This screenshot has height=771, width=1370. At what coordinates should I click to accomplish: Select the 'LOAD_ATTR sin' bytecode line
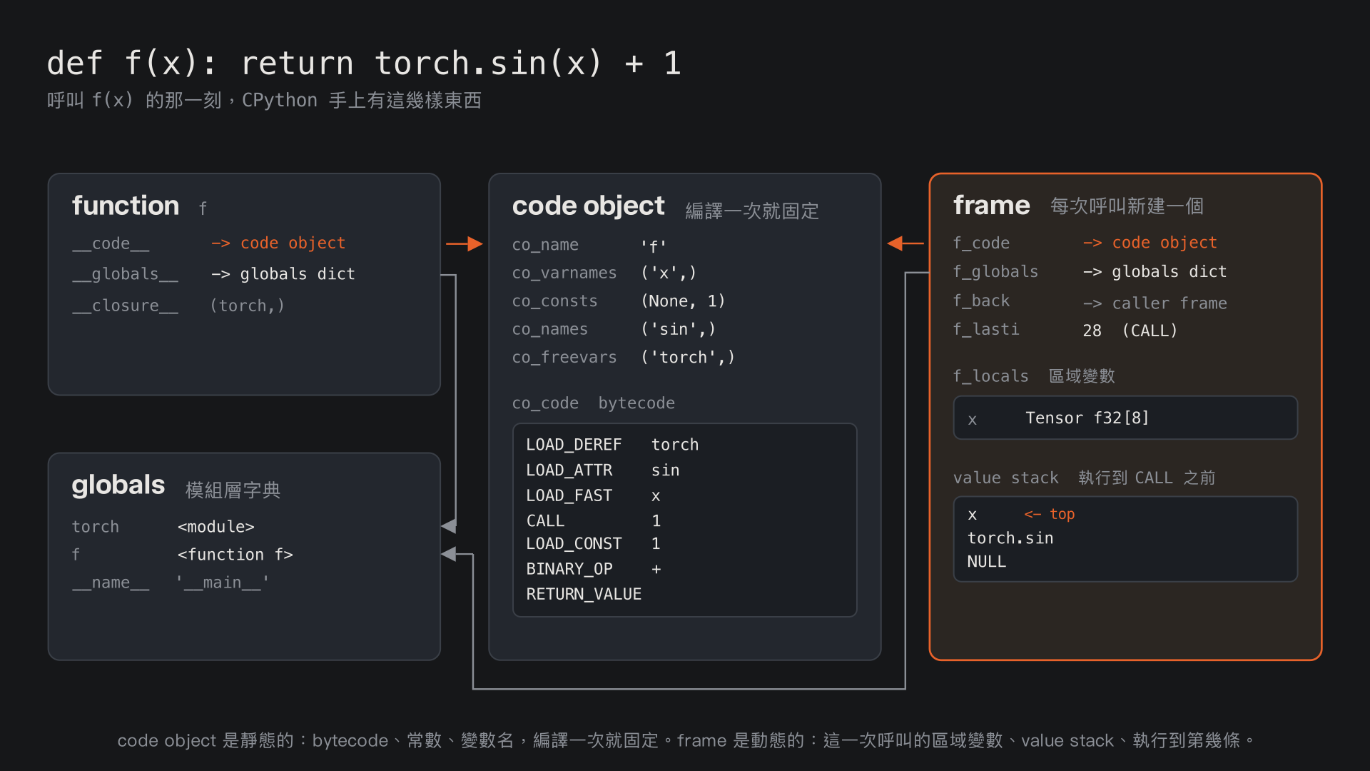(603, 470)
